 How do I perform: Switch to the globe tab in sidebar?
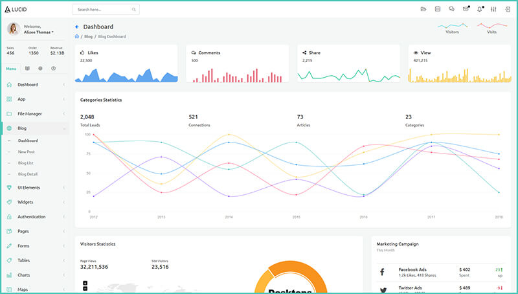pos(40,68)
